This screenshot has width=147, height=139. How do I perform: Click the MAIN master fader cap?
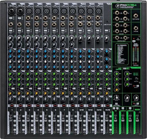tap(137, 118)
